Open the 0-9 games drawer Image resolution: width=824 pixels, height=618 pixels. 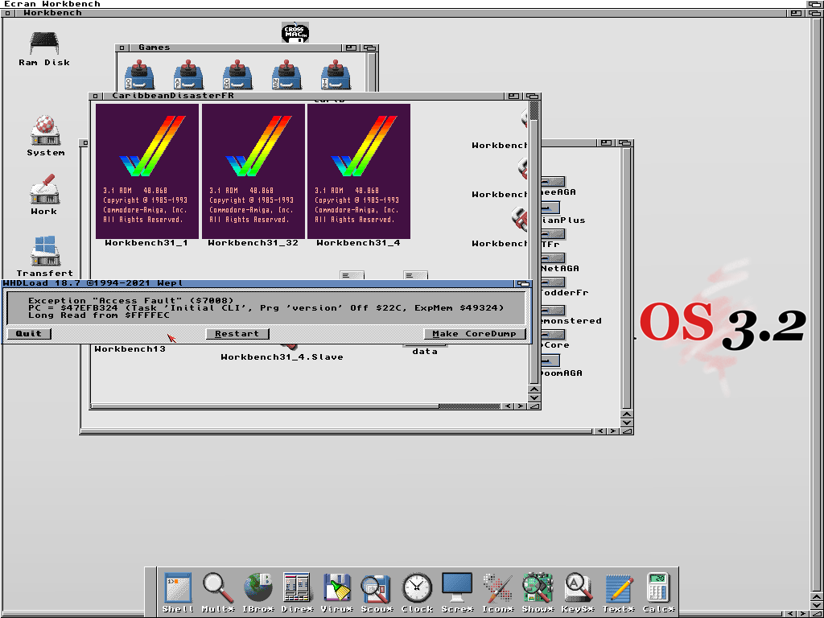(139, 75)
